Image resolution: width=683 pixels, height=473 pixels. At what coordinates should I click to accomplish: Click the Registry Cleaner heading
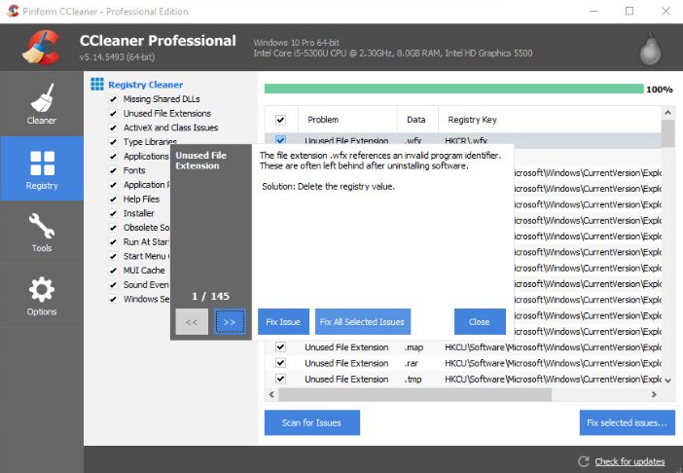click(x=146, y=85)
